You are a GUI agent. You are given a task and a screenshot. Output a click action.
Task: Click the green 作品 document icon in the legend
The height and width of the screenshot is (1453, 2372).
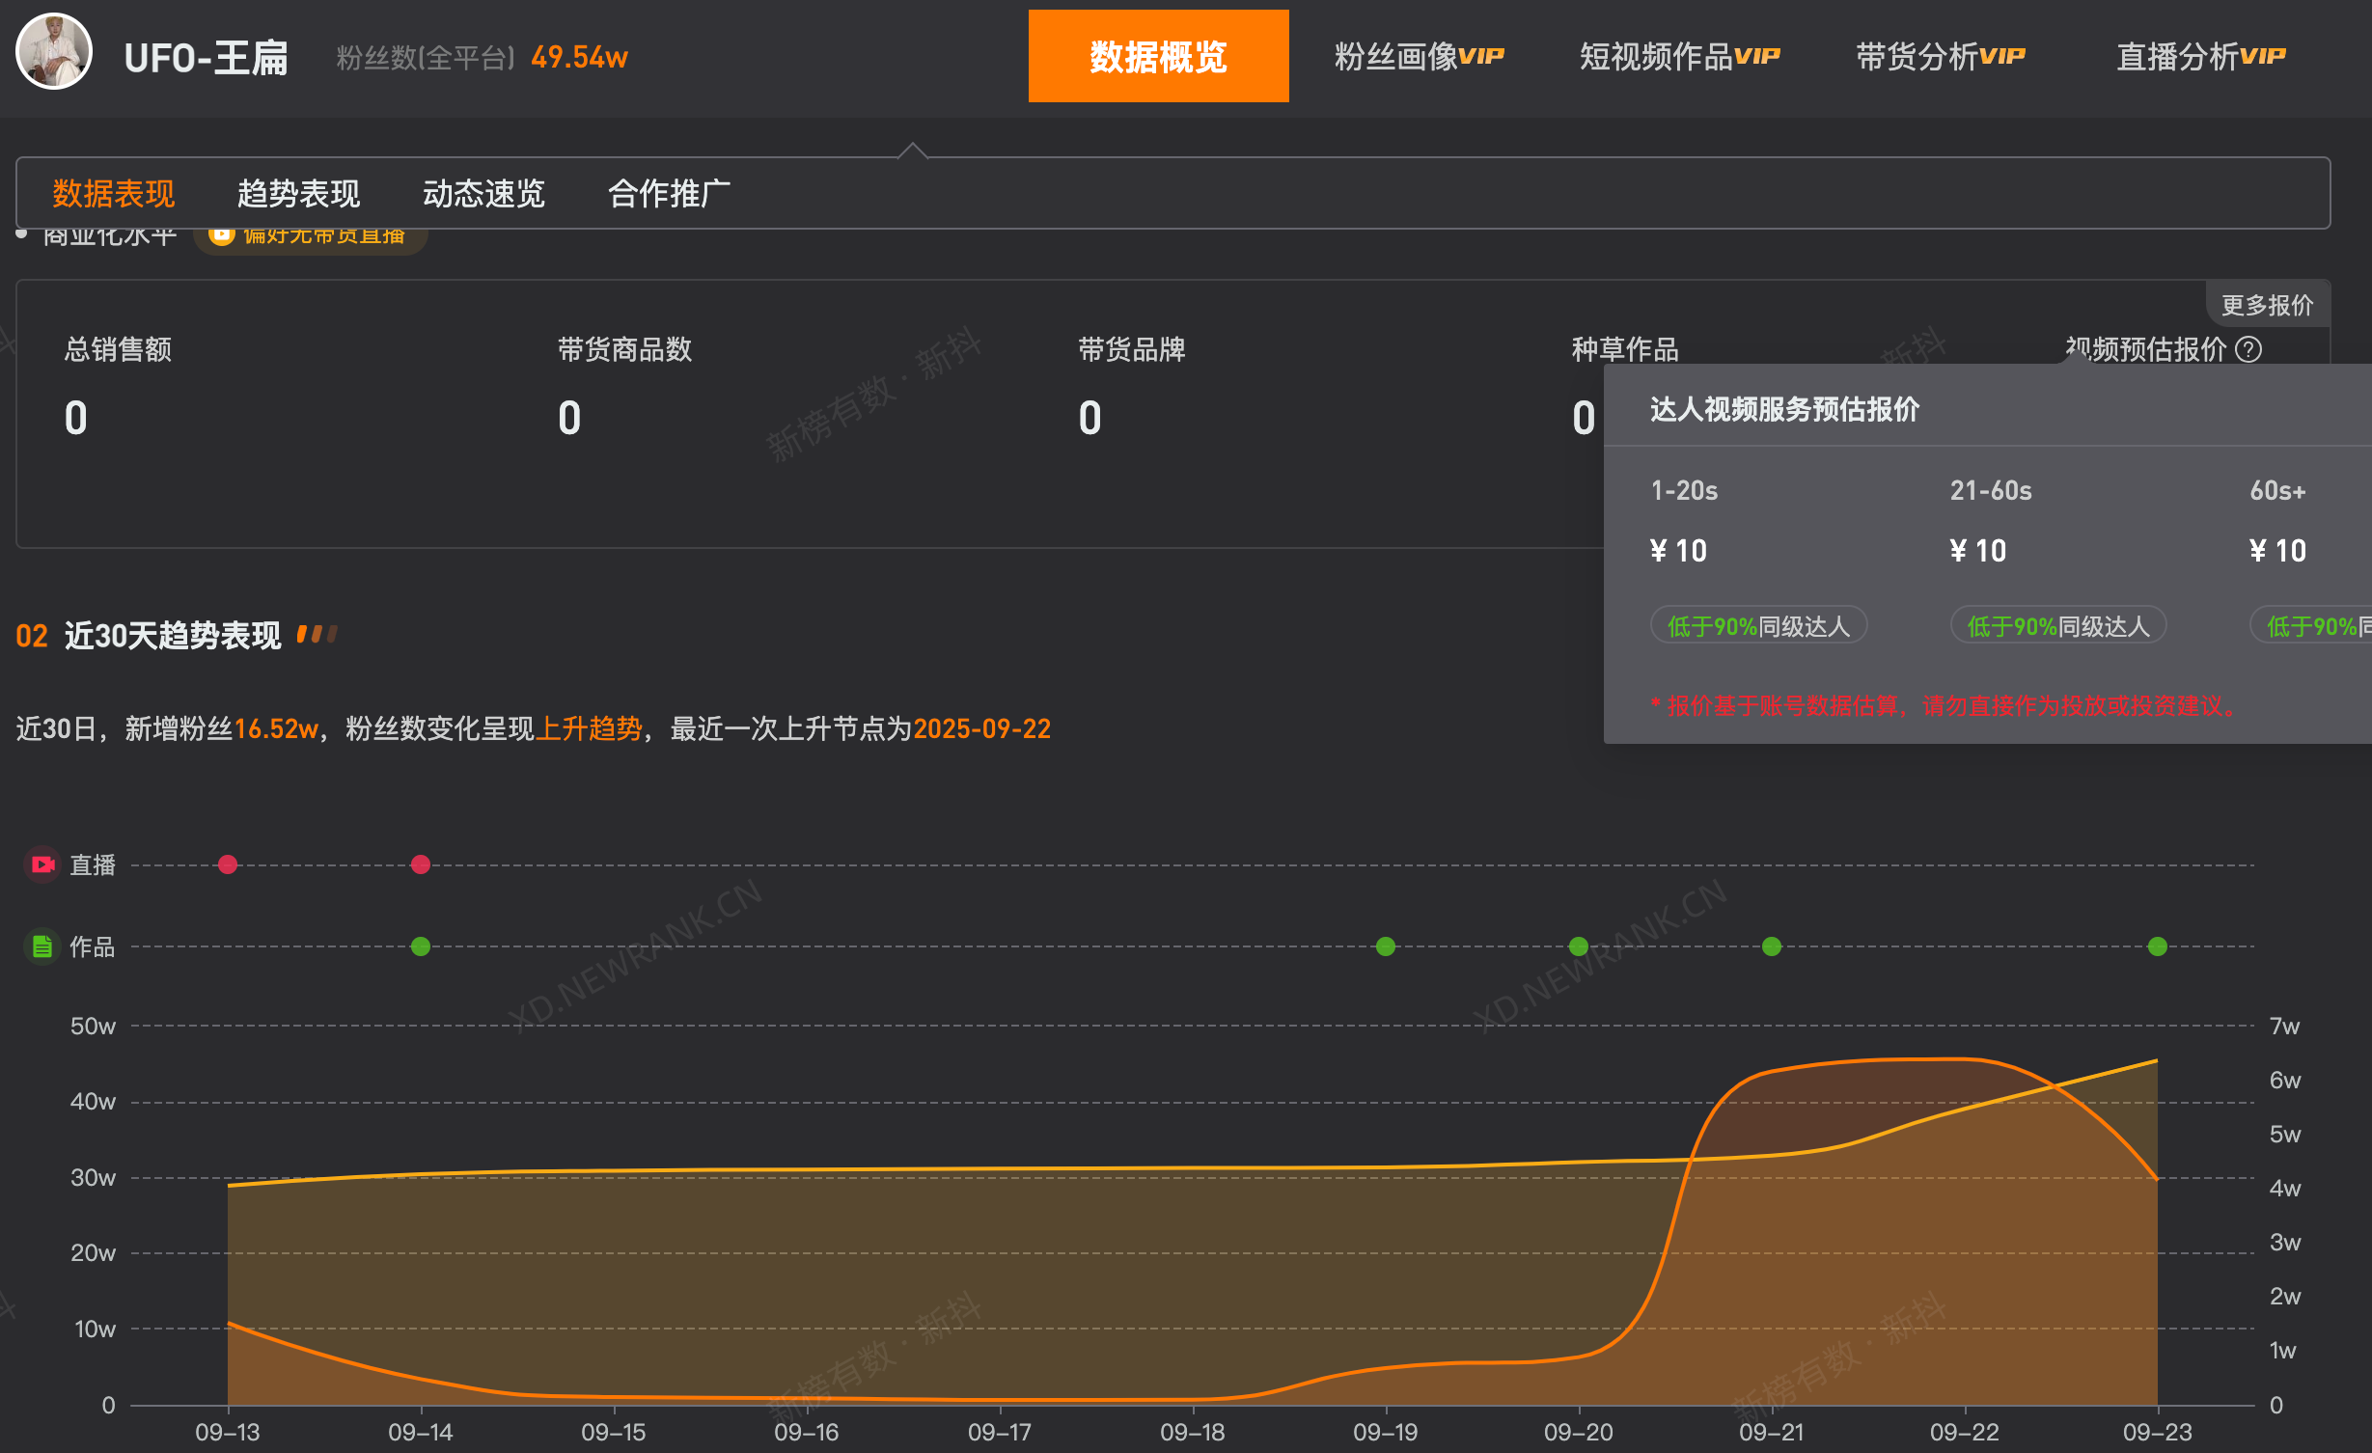coord(41,946)
